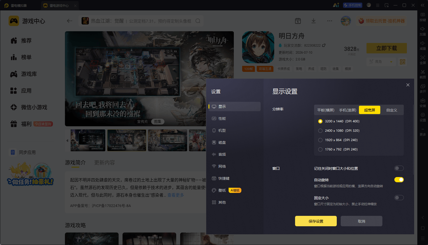Open 磁盘 settings category
The width and height of the screenshot is (428, 245).
[235, 142]
